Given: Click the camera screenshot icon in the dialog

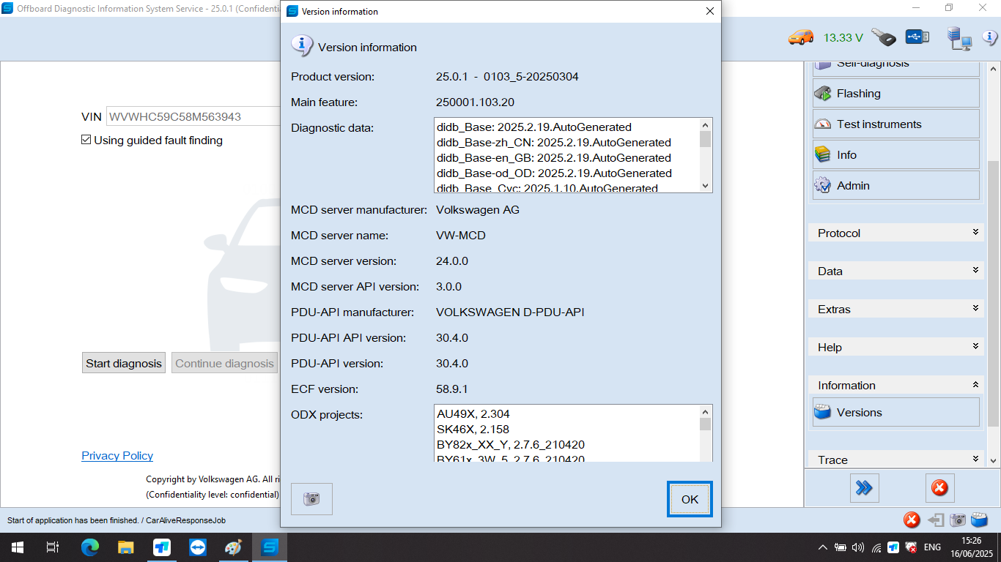Looking at the screenshot, I should click(311, 498).
